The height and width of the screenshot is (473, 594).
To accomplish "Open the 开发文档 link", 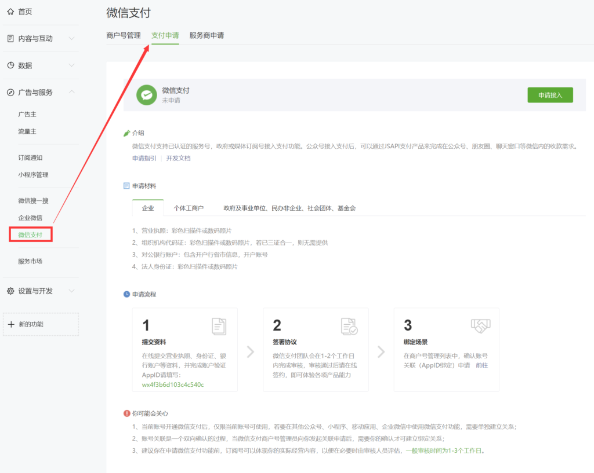I will pyautogui.click(x=179, y=158).
